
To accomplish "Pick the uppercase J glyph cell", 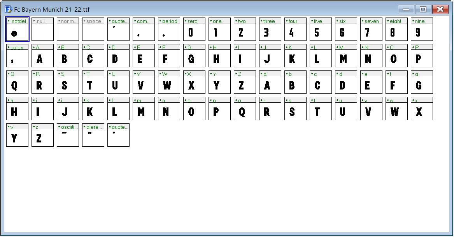I will (x=270, y=56).
